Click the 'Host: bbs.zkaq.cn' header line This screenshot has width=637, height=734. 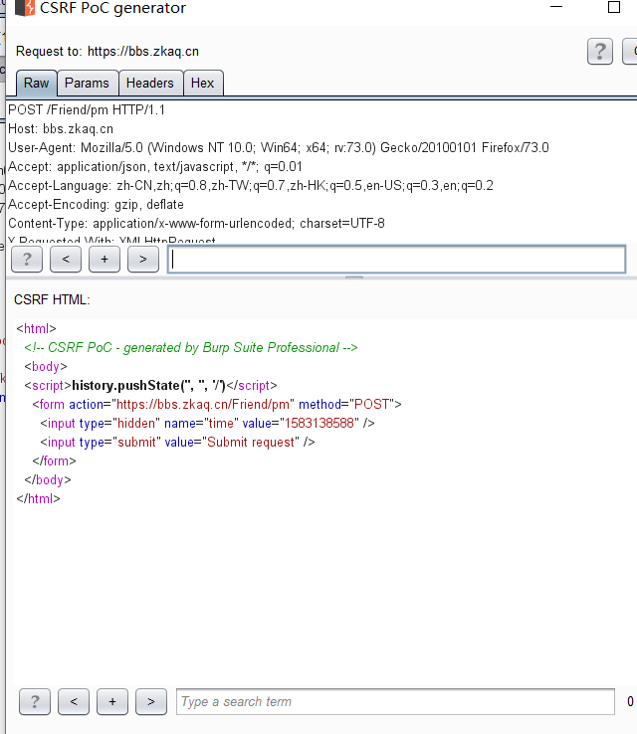point(61,128)
